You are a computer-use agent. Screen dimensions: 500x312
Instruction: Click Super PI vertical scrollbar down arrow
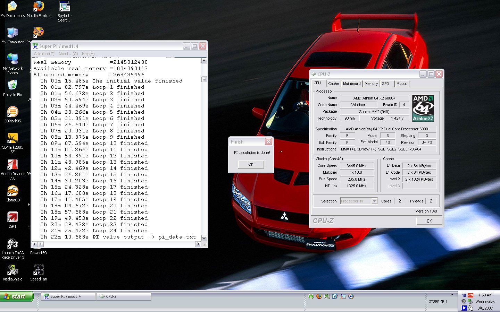pos(204,238)
